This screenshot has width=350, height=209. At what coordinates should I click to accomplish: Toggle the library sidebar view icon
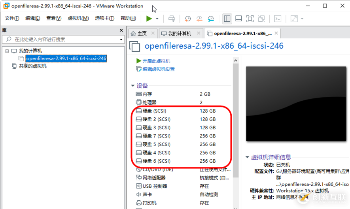(227, 19)
